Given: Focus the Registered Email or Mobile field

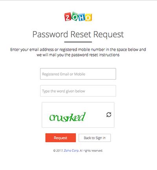Looking at the screenshot, I should coord(78,74).
